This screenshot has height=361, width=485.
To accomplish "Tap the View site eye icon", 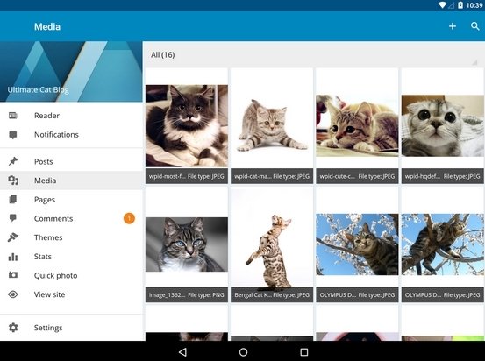I will click(13, 294).
